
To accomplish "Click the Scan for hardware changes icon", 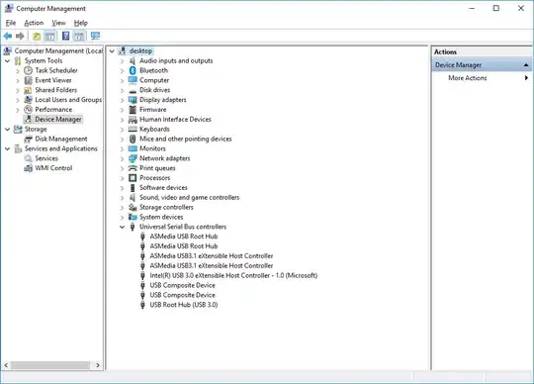I will coord(95,36).
